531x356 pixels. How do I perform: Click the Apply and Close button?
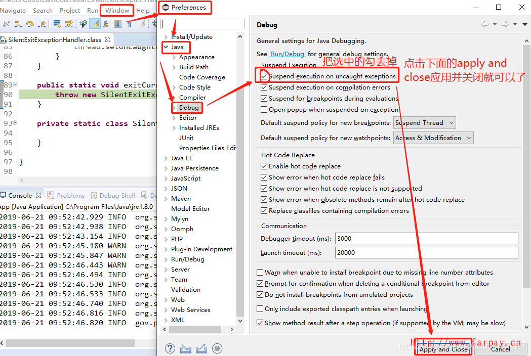[x=443, y=349]
